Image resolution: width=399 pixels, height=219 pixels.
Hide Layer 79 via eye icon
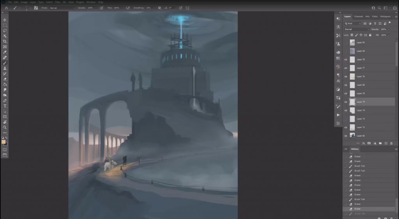tap(346, 102)
